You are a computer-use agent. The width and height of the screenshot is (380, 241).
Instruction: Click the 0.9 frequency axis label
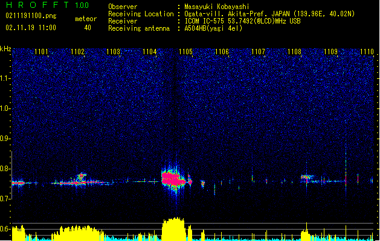5,139
